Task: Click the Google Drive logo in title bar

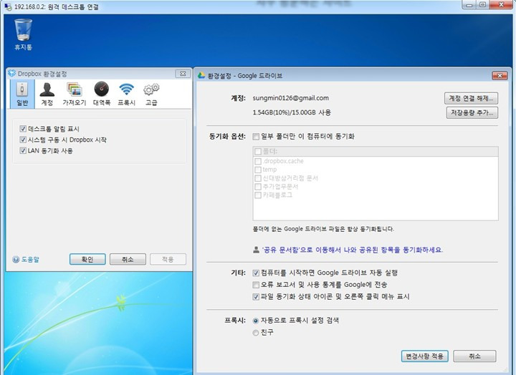Action: (x=201, y=76)
